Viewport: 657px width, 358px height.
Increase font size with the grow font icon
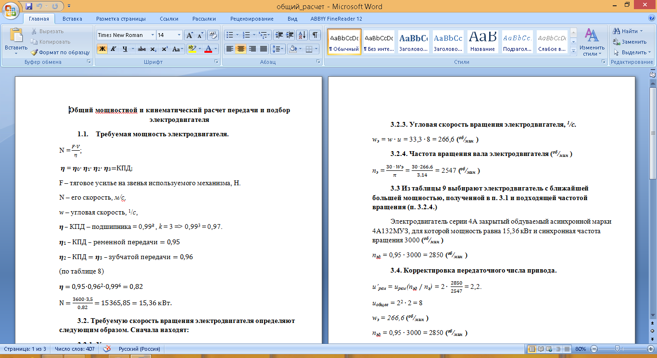pyautogui.click(x=190, y=35)
